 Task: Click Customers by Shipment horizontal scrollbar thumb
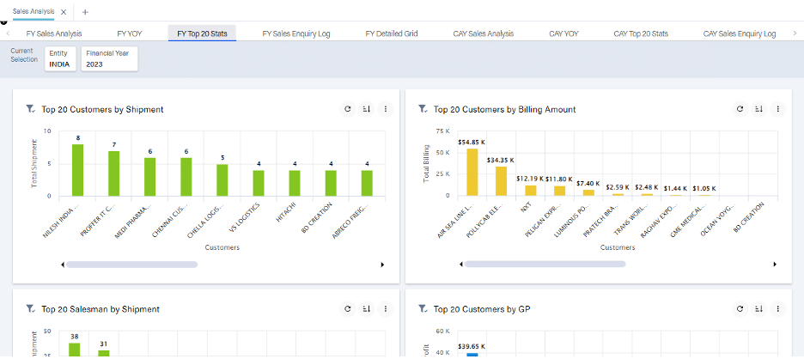(131, 265)
